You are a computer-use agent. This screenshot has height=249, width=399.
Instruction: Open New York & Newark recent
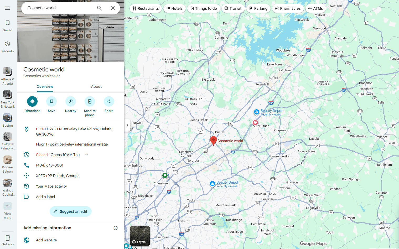point(8,99)
